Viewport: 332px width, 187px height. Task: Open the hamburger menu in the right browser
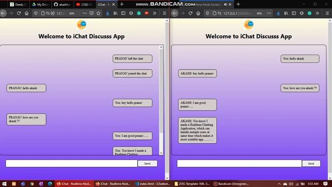click(x=327, y=14)
